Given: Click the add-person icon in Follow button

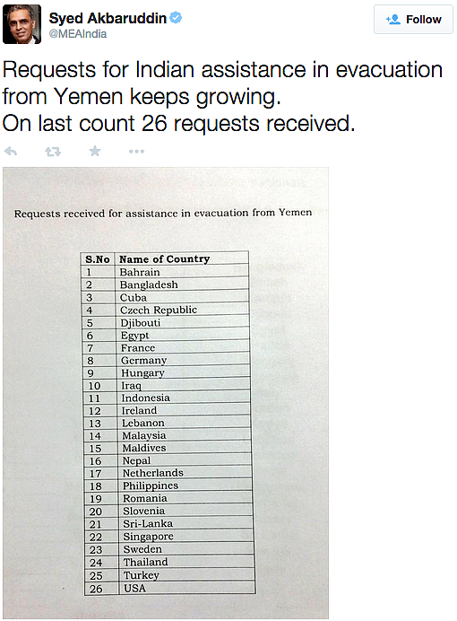Looking at the screenshot, I should (393, 20).
